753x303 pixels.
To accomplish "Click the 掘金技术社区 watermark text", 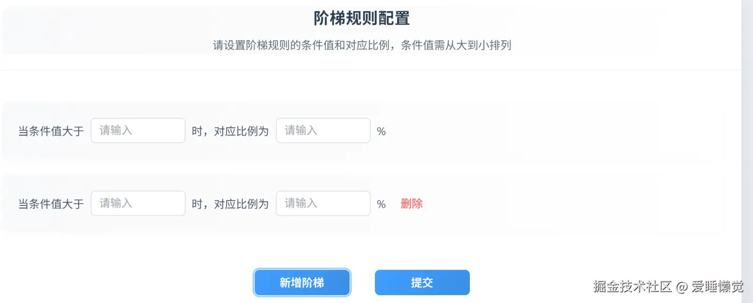I will click(x=632, y=287).
